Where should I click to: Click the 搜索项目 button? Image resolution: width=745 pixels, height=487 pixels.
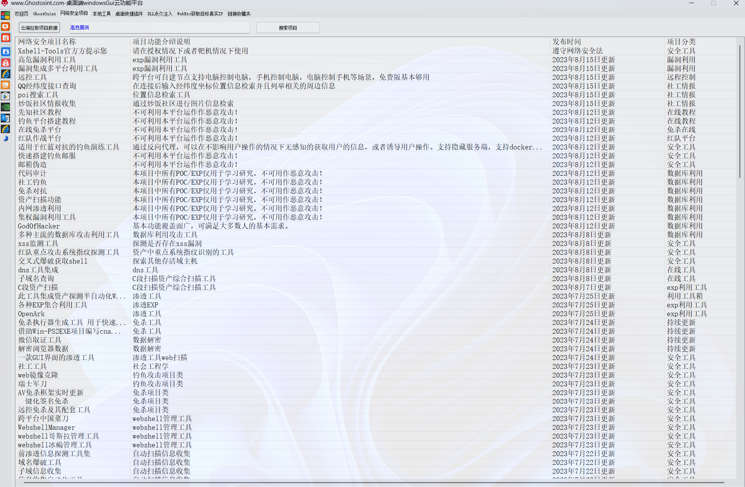click(288, 28)
